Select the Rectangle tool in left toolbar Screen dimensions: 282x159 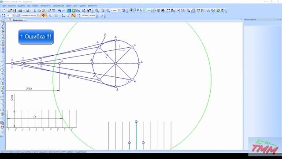point(2,110)
